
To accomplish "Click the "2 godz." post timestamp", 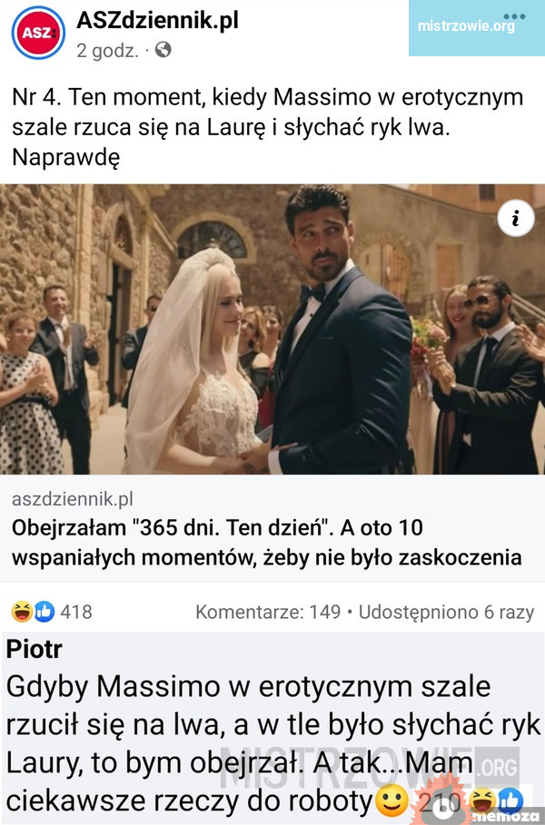I will pos(108,50).
